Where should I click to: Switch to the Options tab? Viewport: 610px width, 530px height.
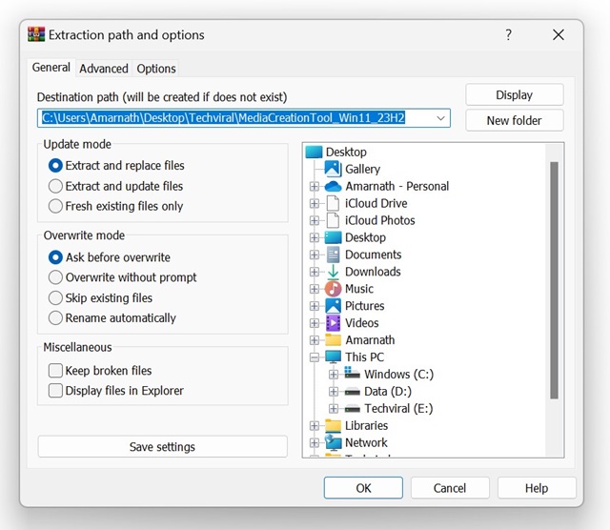tap(156, 69)
